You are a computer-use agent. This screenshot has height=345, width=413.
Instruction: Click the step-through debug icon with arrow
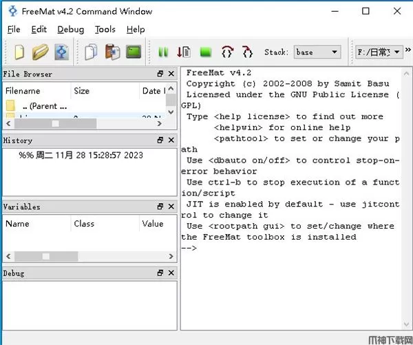tap(184, 52)
